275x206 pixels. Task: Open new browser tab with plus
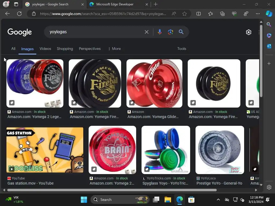pos(155,4)
